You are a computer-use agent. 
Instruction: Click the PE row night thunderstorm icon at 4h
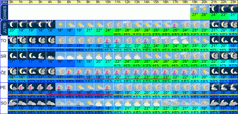click(51, 87)
